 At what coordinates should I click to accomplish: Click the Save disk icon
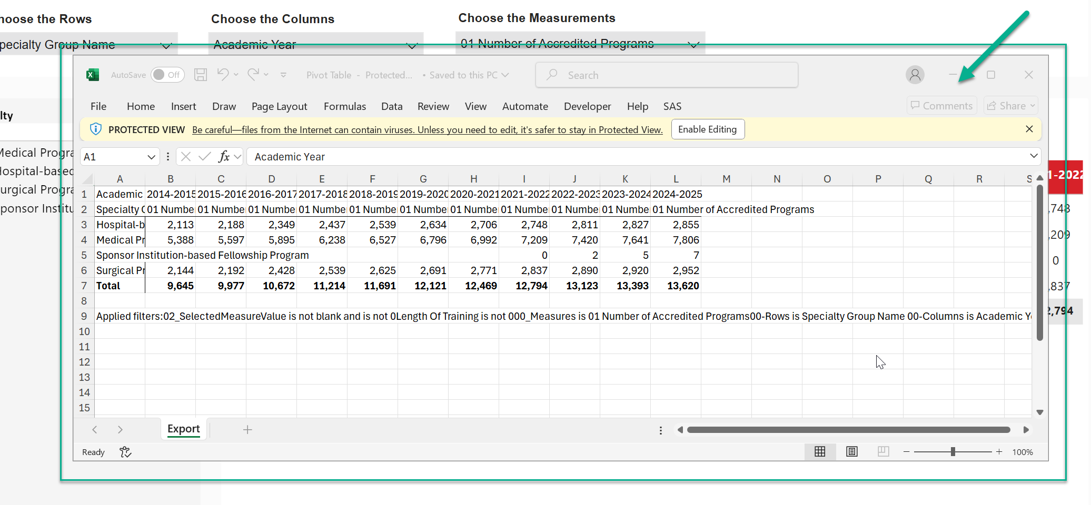[x=201, y=75]
